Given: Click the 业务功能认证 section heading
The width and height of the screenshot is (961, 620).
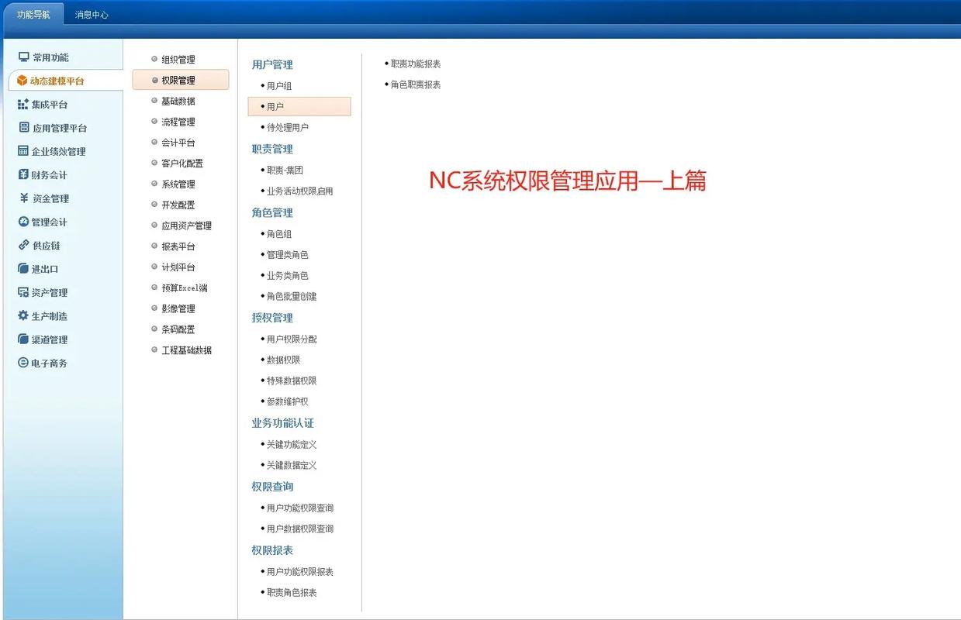Looking at the screenshot, I should [x=283, y=423].
